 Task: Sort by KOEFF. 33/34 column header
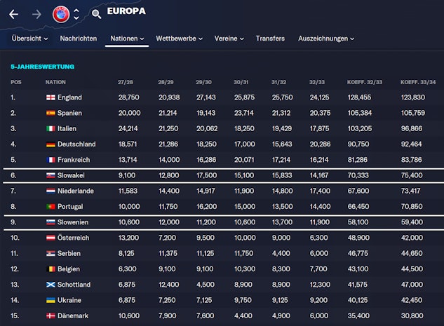pyautogui.click(x=417, y=81)
